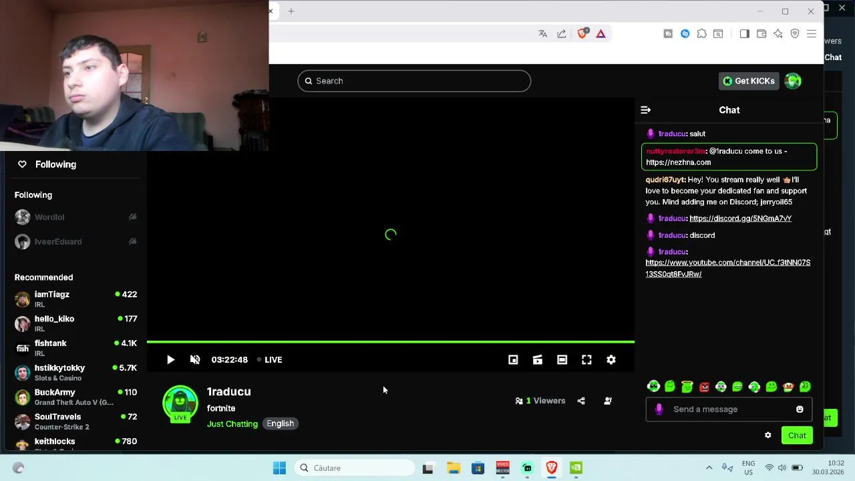Open recommended channel iamTiagz
Viewport: 855px width, 481px height.
tap(75, 299)
